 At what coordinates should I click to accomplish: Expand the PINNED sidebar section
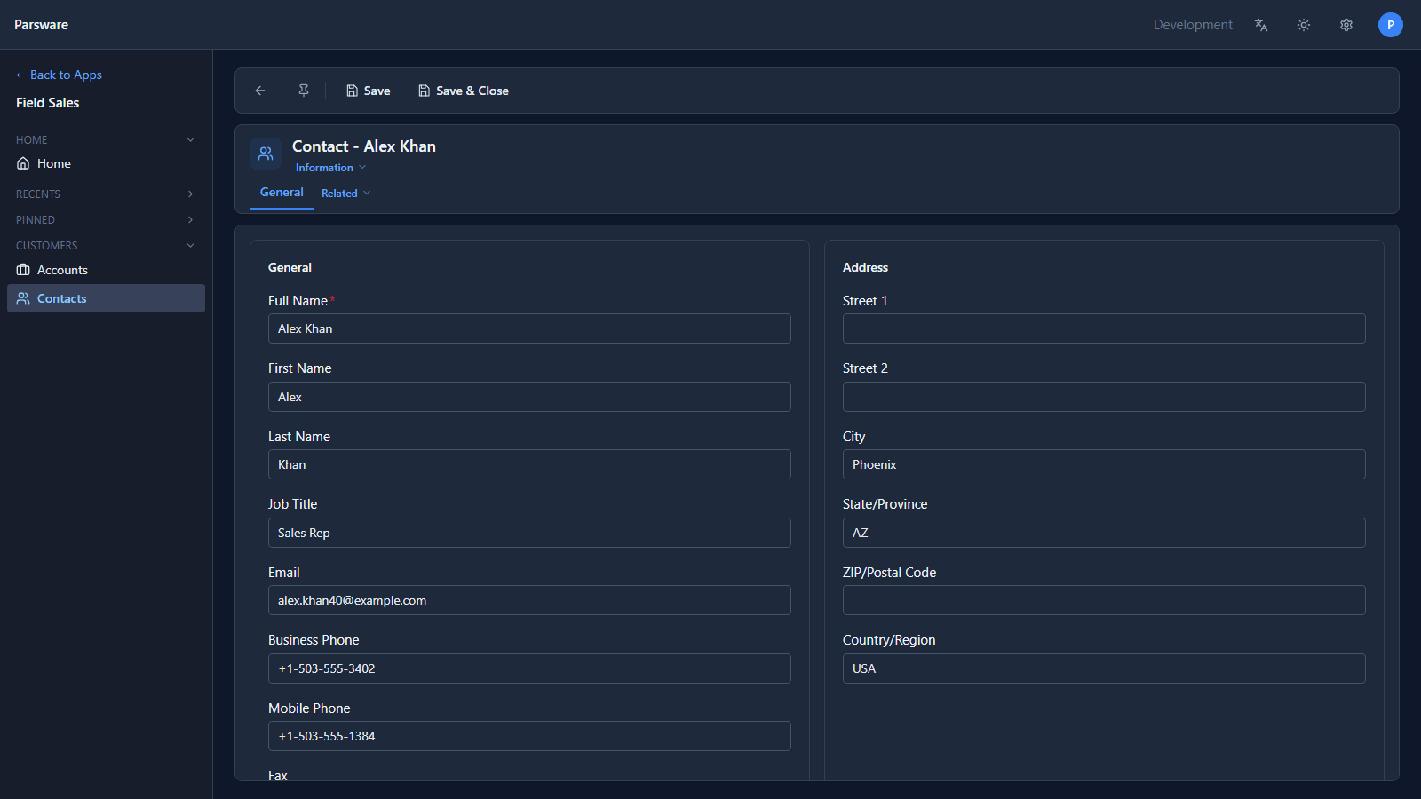[106, 220]
